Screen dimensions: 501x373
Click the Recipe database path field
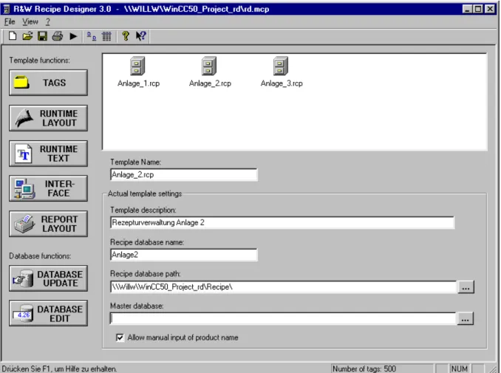pos(284,287)
